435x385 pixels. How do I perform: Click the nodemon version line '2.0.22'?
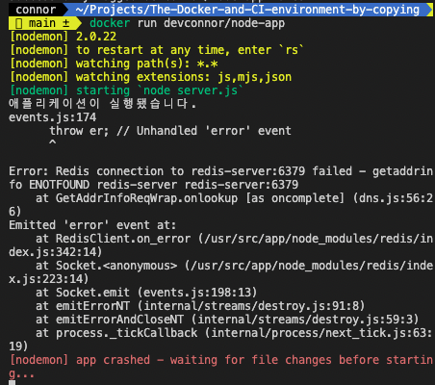pyautogui.click(x=64, y=37)
